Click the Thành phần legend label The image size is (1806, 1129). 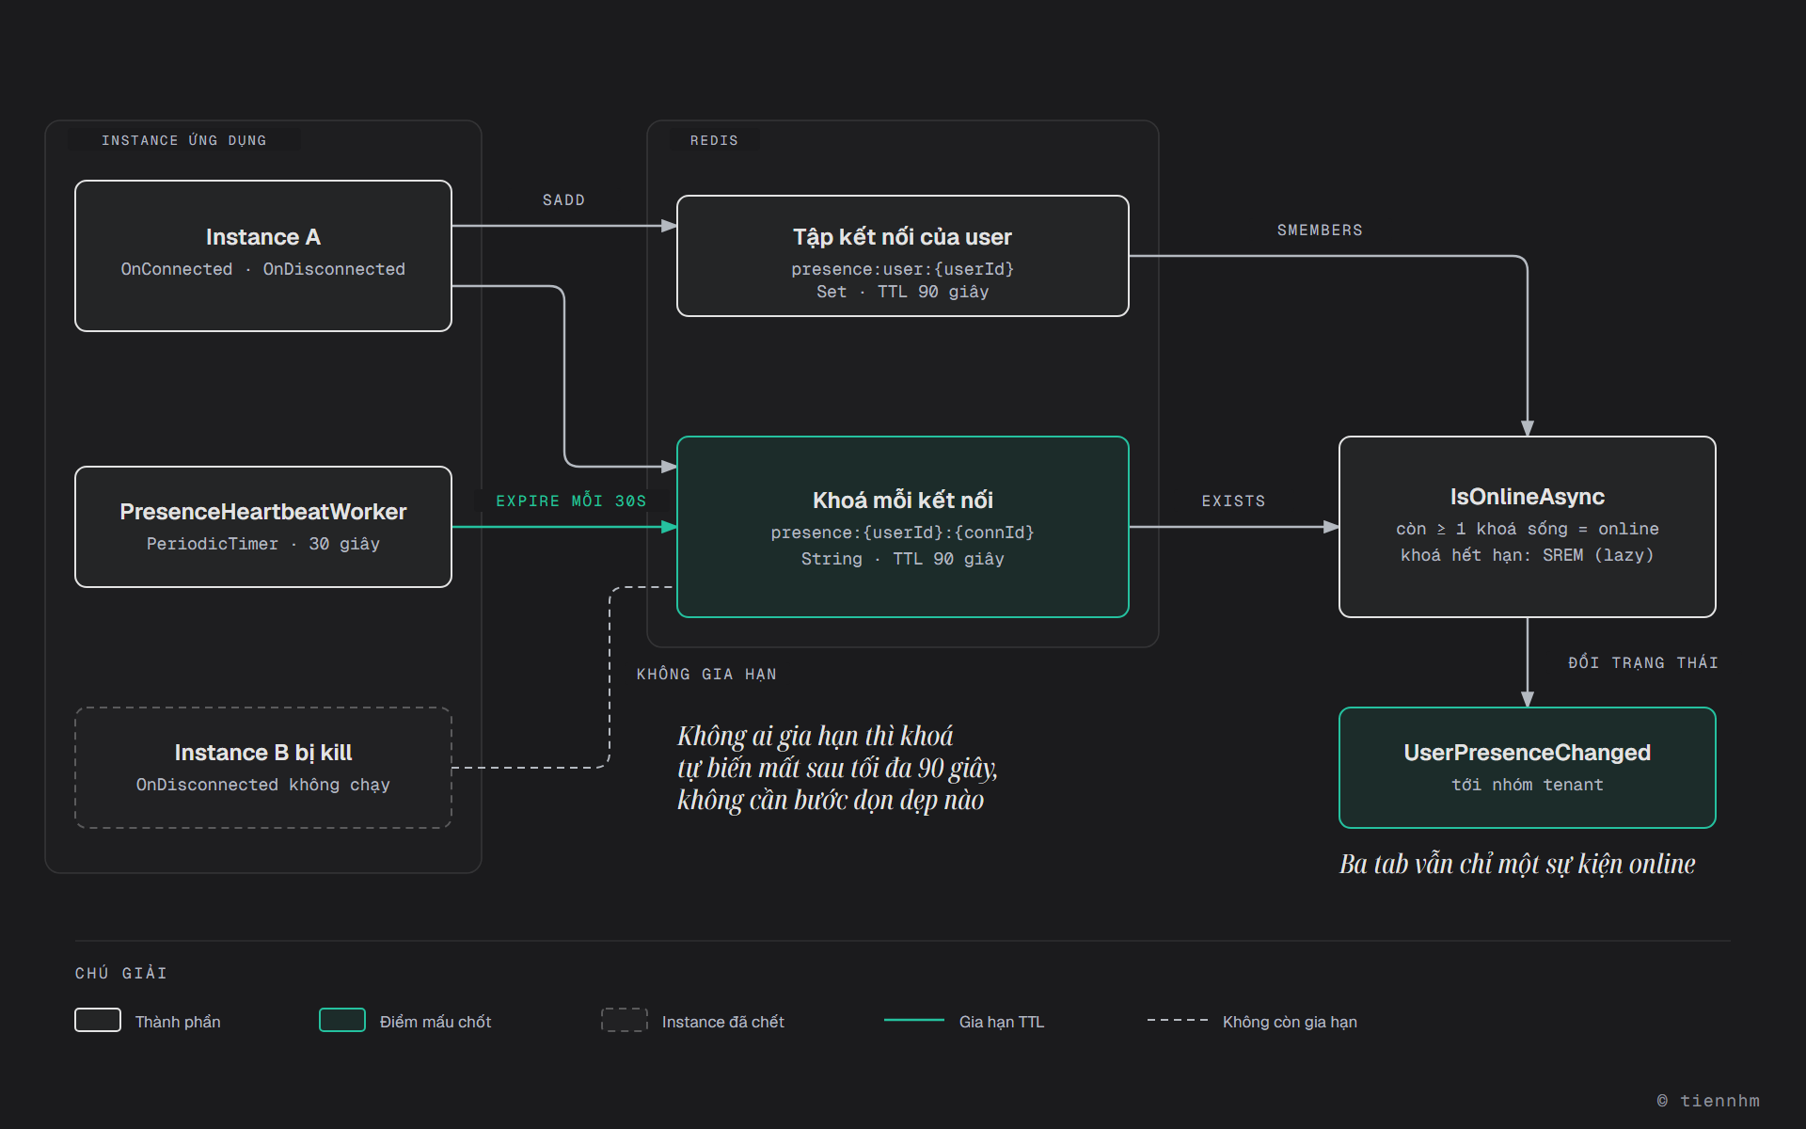click(178, 1022)
